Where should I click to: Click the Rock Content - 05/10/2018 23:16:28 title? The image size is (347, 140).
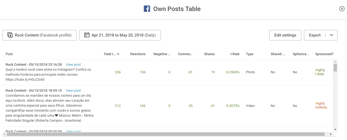[x=34, y=65]
